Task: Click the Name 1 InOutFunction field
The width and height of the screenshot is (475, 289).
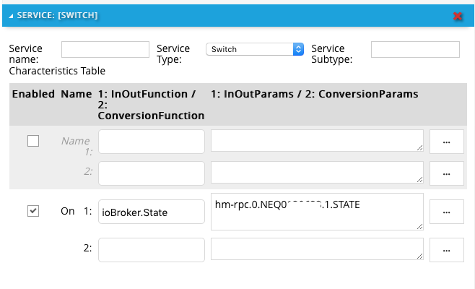Action: pos(152,142)
